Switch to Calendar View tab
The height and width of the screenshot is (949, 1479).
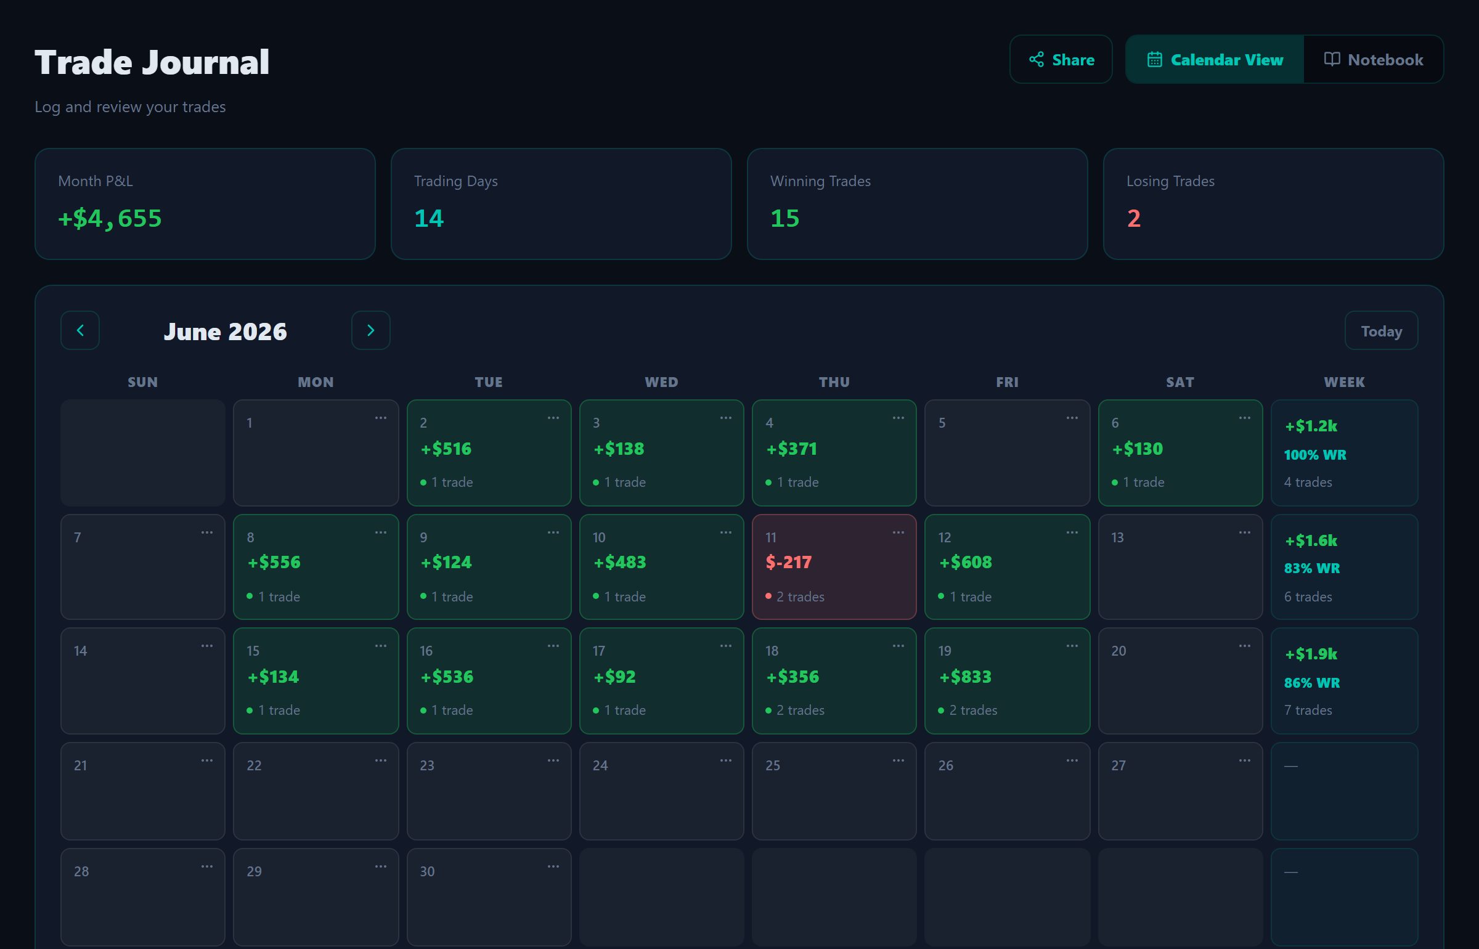(x=1214, y=59)
